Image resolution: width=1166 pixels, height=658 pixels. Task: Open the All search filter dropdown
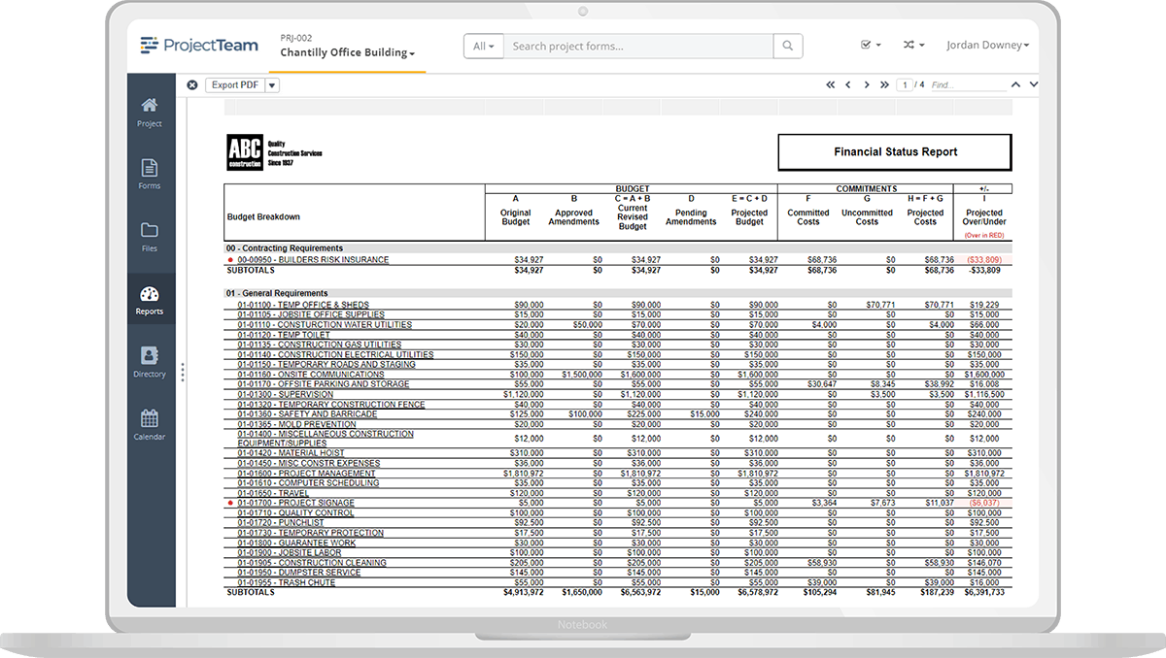click(x=483, y=46)
